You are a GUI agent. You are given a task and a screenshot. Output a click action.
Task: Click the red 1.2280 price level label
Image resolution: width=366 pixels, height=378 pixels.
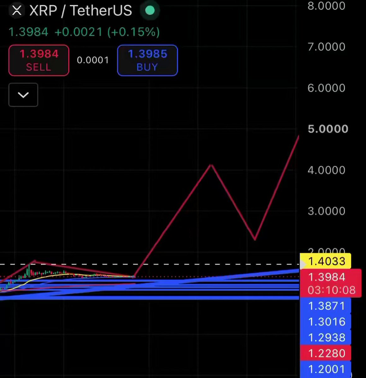325,353
